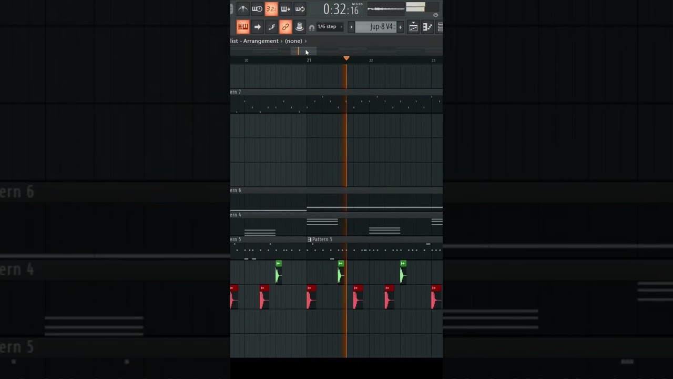
Task: Toggle auto scroll arrow icon
Action: pyautogui.click(x=257, y=27)
